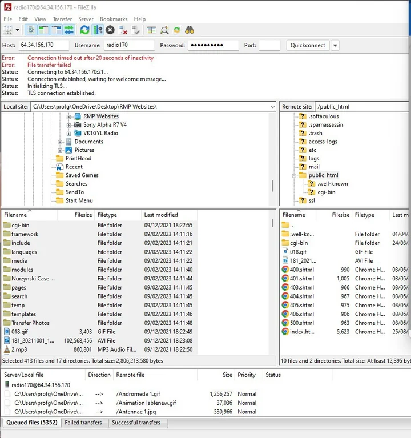Open the Site Manager
Image resolution: width=411 pixels, height=438 pixels.
9,30
